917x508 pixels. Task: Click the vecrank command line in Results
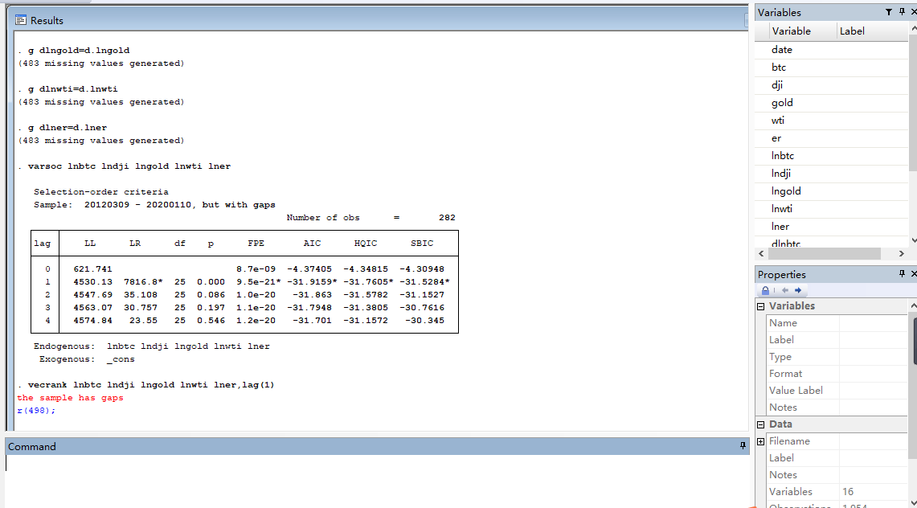point(151,385)
